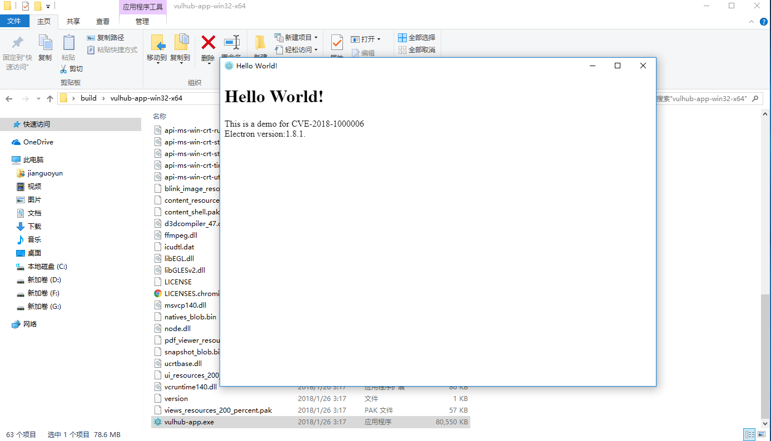The image size is (771, 441).
Task: Expand the New item (新建项目) dropdown
Action: [296, 38]
